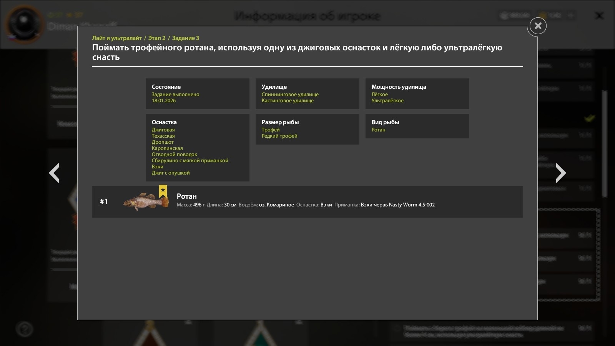The height and width of the screenshot is (346, 615).
Task: Click the Оснастка rig list card
Action: click(197, 148)
